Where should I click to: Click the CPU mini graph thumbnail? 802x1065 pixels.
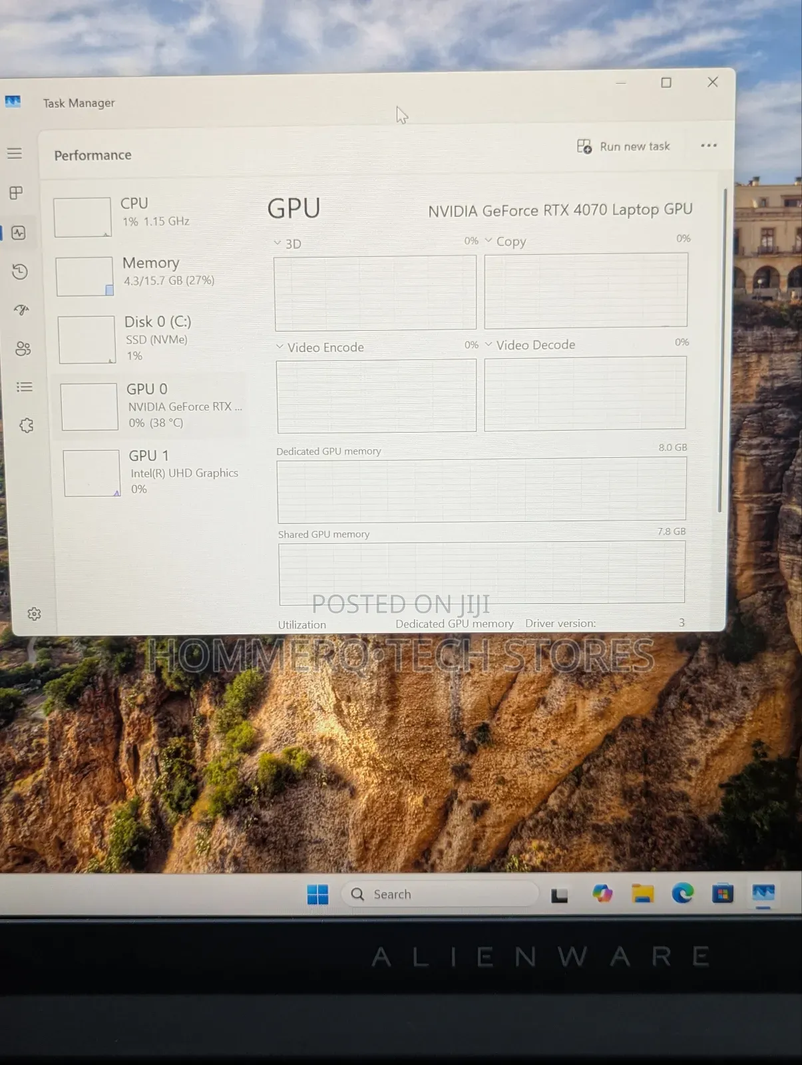(83, 217)
